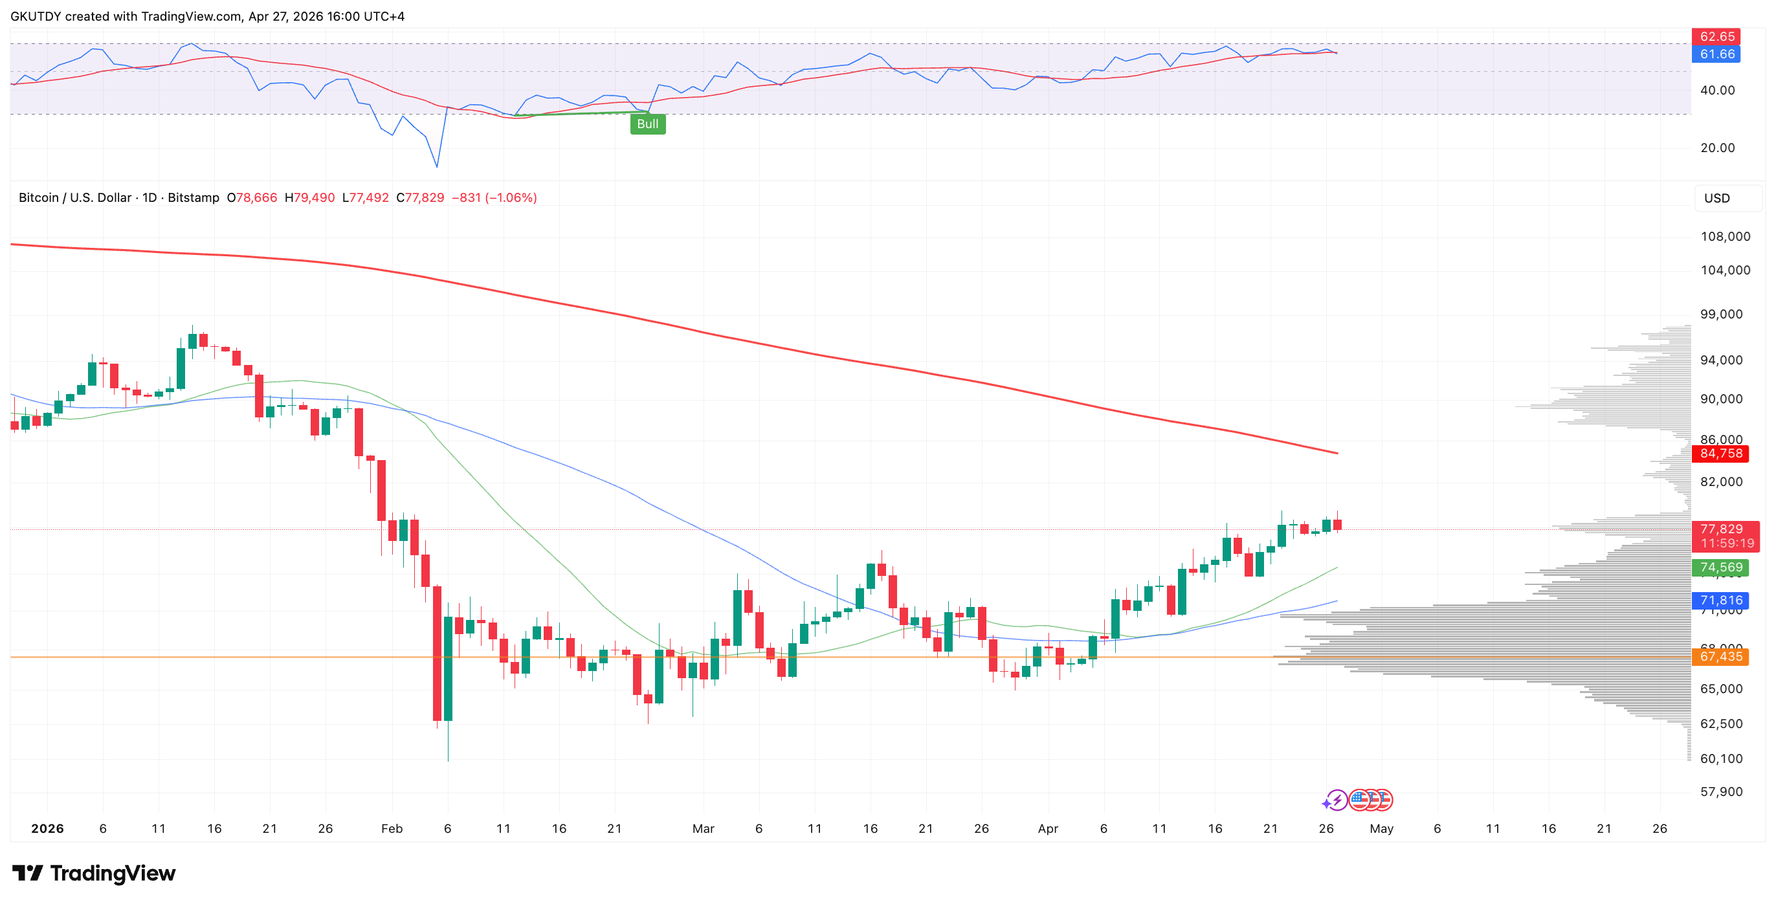Click the green Bull divergence label
Image resolution: width=1776 pixels, height=904 pixels.
point(647,124)
